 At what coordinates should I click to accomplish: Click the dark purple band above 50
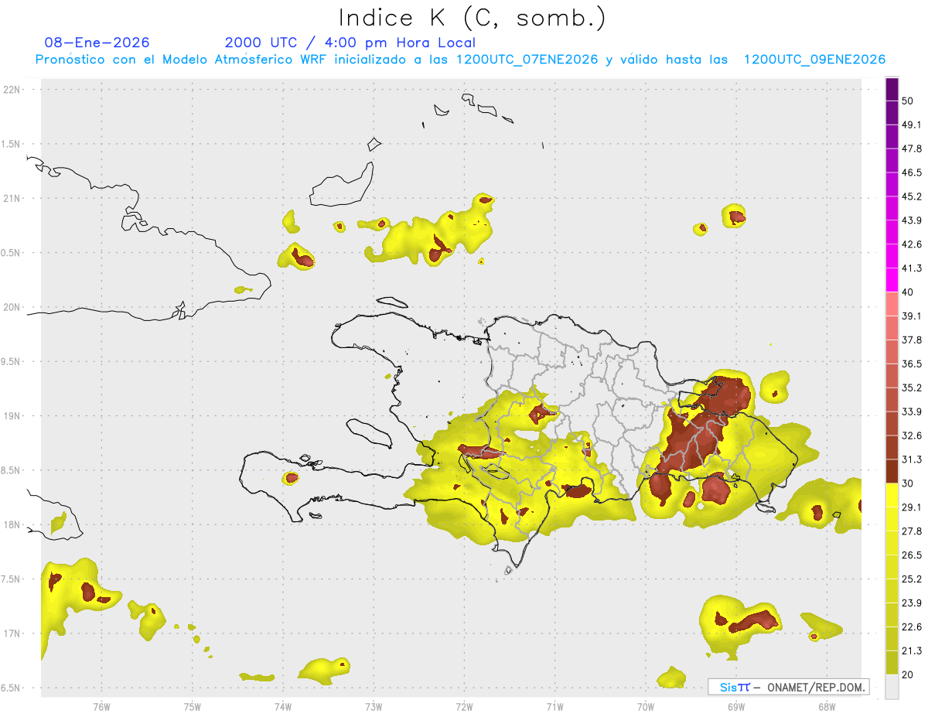(x=892, y=89)
